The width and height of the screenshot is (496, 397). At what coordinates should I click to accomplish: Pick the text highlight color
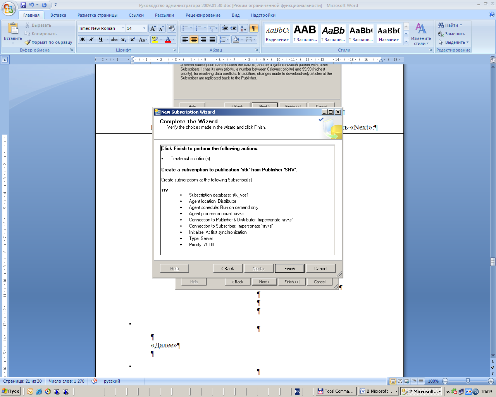(x=155, y=40)
